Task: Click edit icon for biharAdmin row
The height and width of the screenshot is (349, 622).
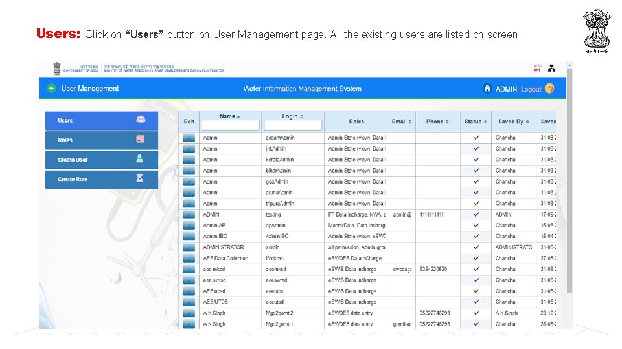Action: click(x=189, y=171)
